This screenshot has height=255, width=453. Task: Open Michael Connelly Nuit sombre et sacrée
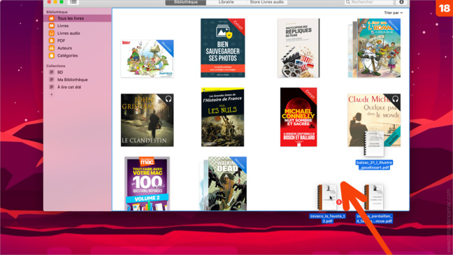(x=299, y=117)
